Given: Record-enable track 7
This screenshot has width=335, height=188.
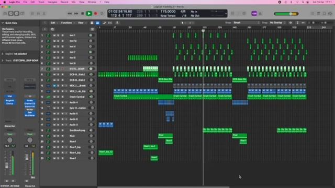Looking at the screenshot, I should (63, 69).
